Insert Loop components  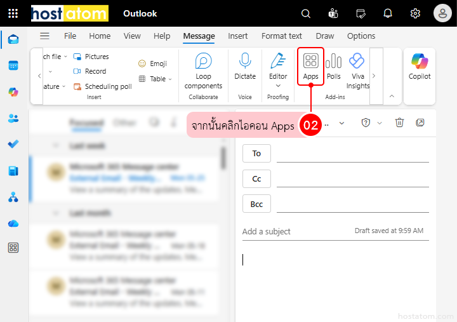[x=204, y=71]
